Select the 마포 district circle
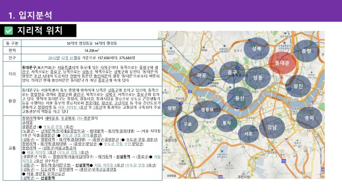342x192 pixels. pos(202,75)
